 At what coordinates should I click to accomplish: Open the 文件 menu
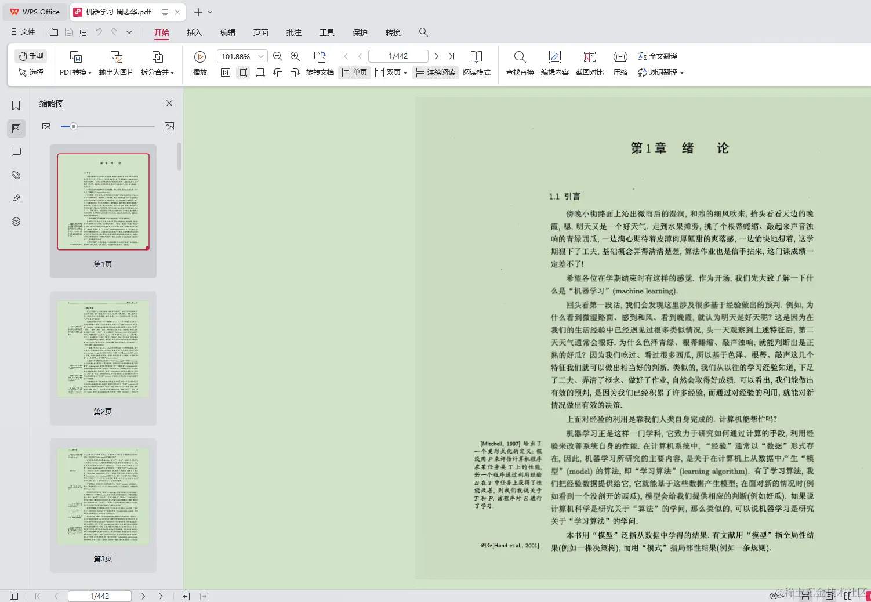[x=23, y=32]
